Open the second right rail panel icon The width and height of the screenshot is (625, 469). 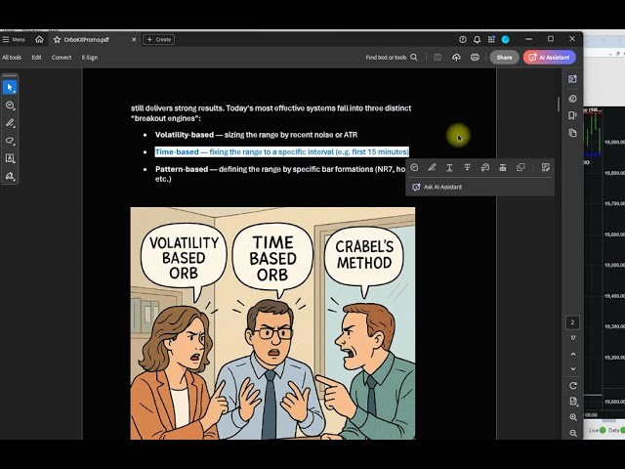click(x=572, y=99)
